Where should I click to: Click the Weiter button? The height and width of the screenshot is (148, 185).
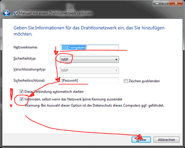(141, 140)
